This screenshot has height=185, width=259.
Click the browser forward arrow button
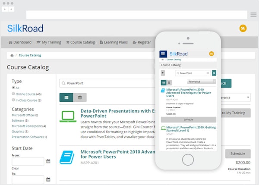11,9
